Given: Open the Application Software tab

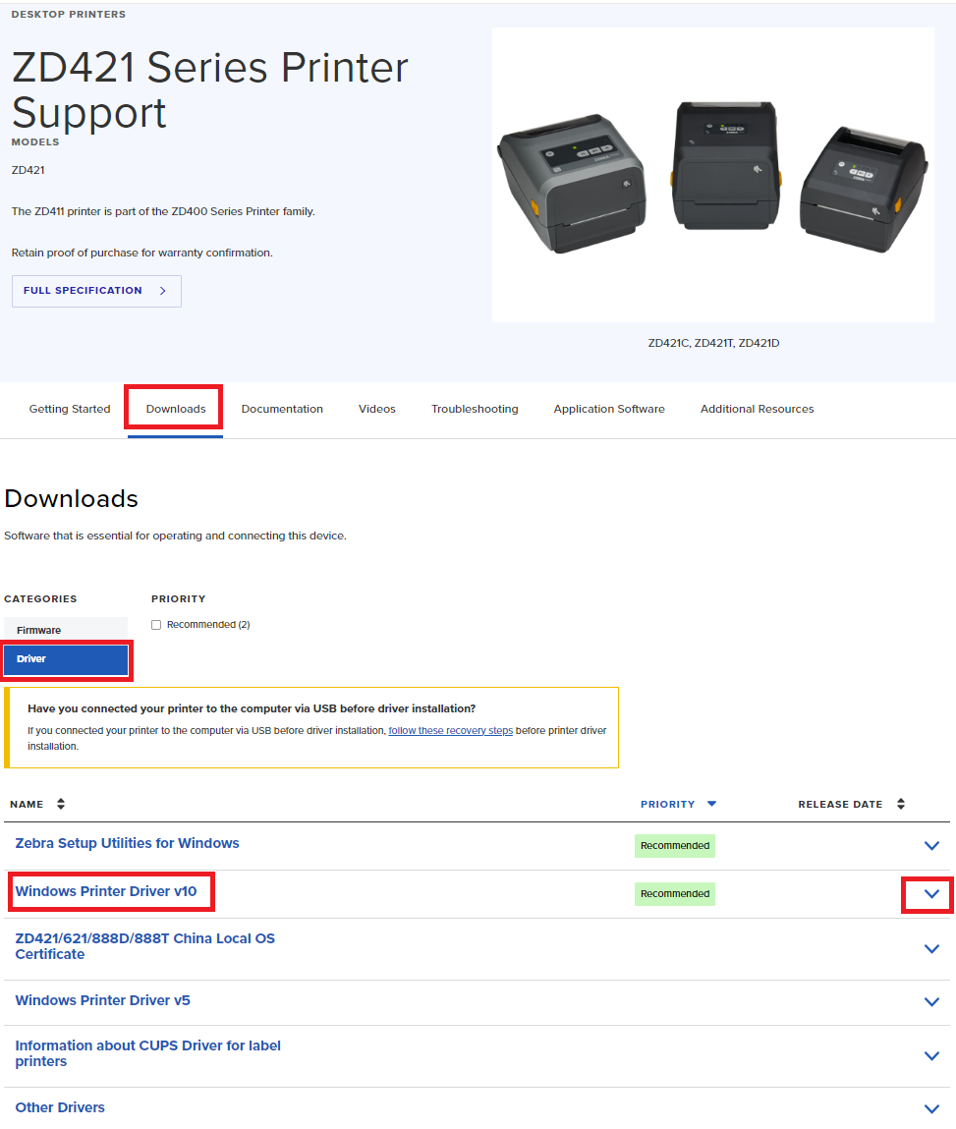Looking at the screenshot, I should tap(609, 409).
